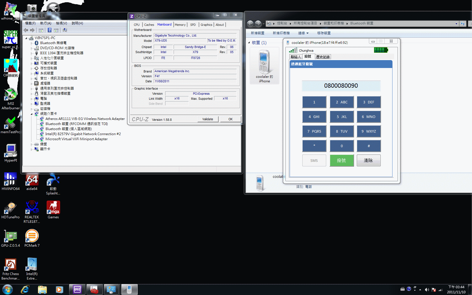The height and width of the screenshot is (295, 472).
Task: Select Microsoft Virtual WiFi Miniport Adapter
Action: pyautogui.click(x=76, y=139)
